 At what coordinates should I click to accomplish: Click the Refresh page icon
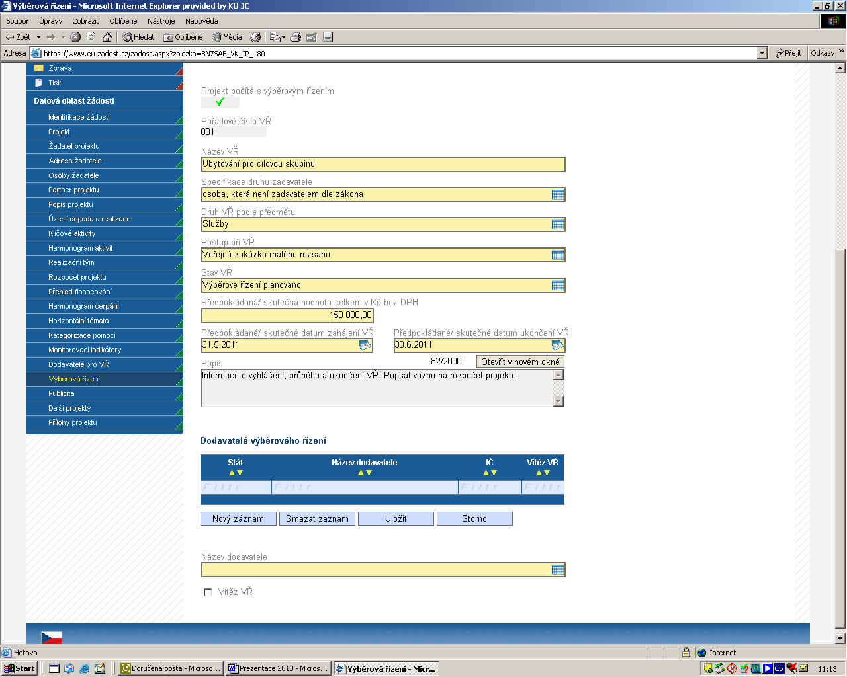pyautogui.click(x=91, y=37)
